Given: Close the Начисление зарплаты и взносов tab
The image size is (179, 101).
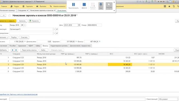Looking at the screenshot, I should pos(55,10).
